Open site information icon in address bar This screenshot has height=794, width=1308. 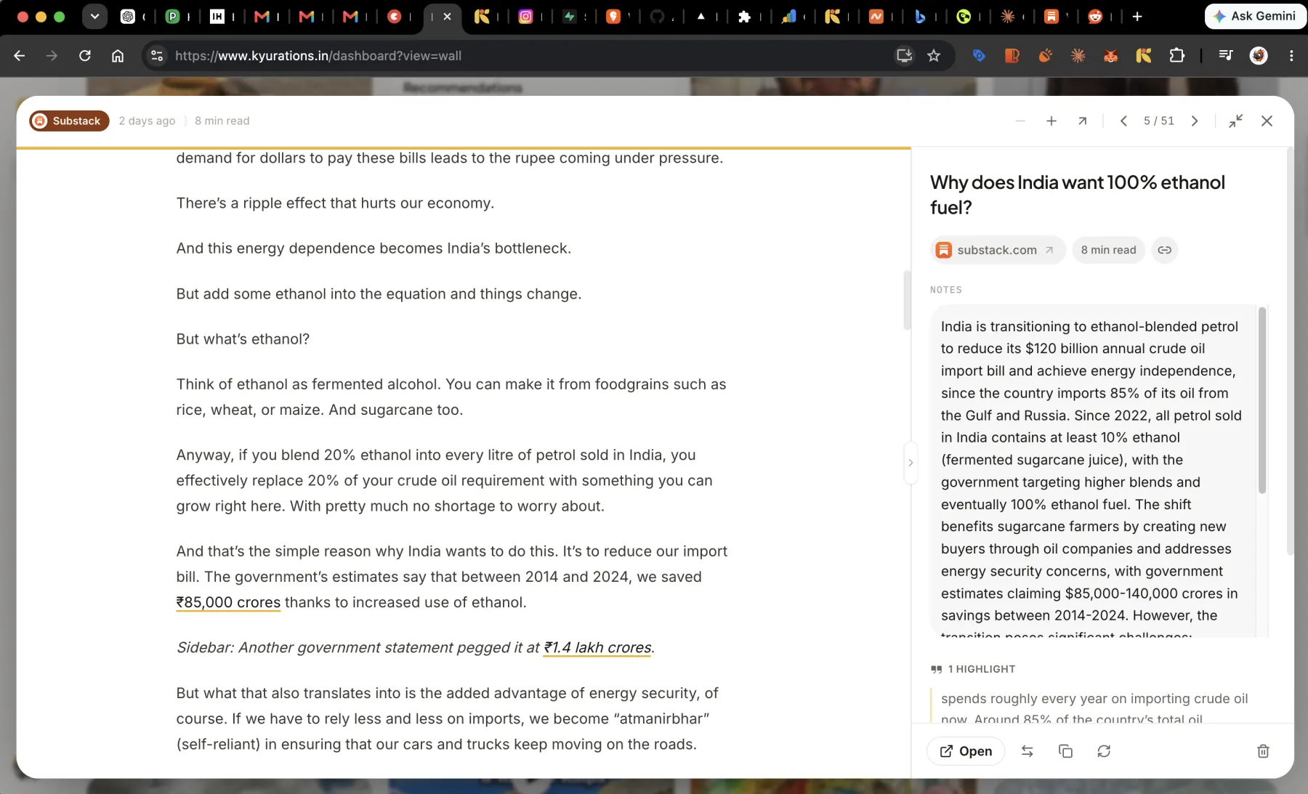(156, 56)
